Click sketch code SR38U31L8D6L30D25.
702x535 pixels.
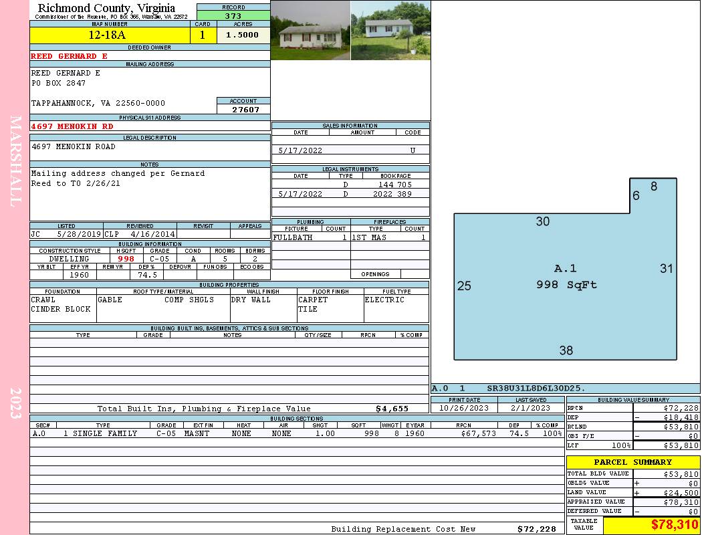(536, 388)
